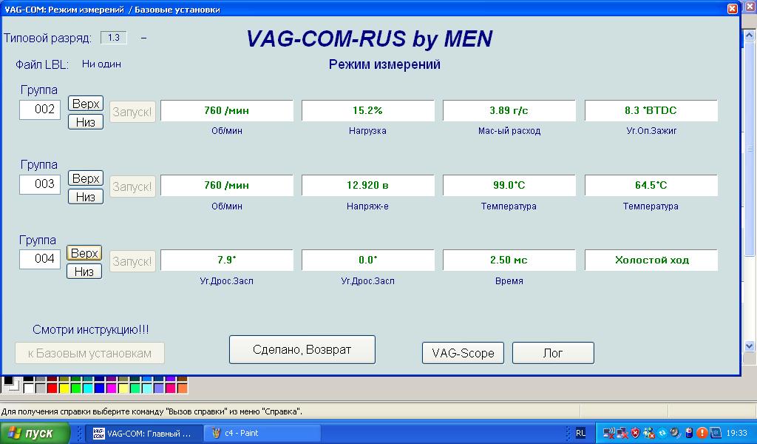Click the 1.3 Типовой разряд field
Screen dimensions: 757x444
[114, 38]
